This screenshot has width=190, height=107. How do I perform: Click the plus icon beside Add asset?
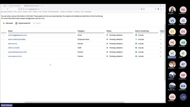tap(4, 23)
